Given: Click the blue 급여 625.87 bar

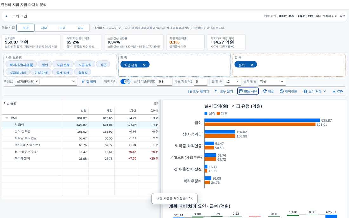Looking at the screenshot, I should tap(262, 120).
